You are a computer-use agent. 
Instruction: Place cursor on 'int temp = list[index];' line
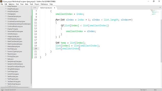point(70,43)
